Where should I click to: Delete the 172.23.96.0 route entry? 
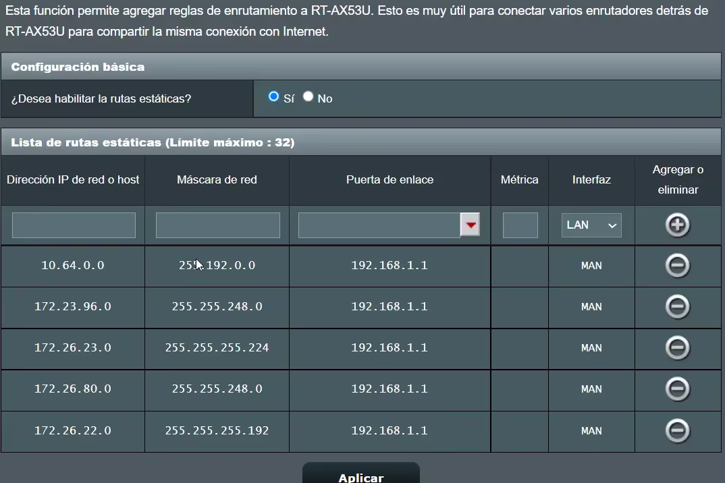[x=677, y=306]
